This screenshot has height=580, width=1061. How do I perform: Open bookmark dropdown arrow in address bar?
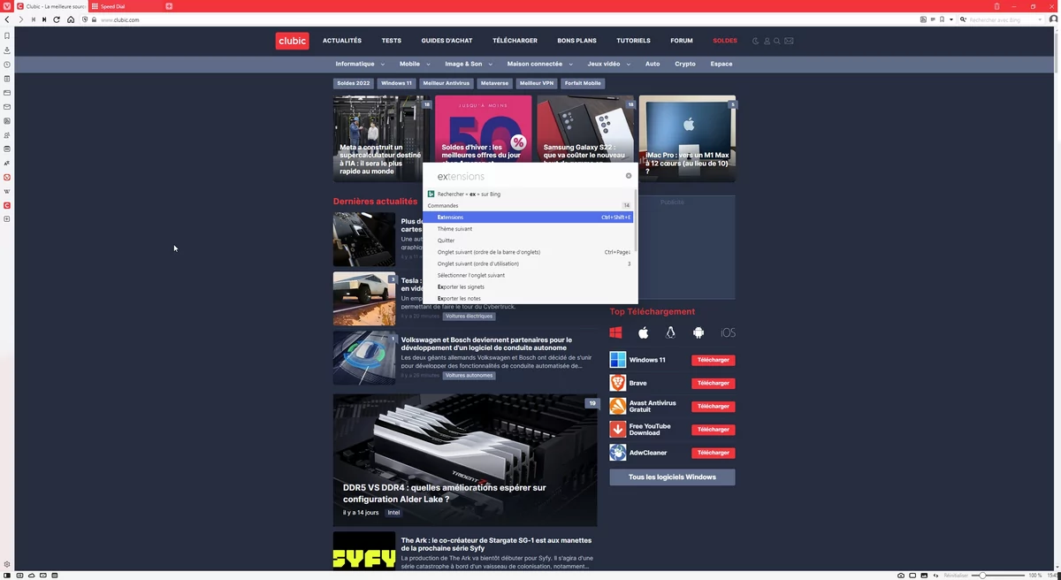coord(951,19)
